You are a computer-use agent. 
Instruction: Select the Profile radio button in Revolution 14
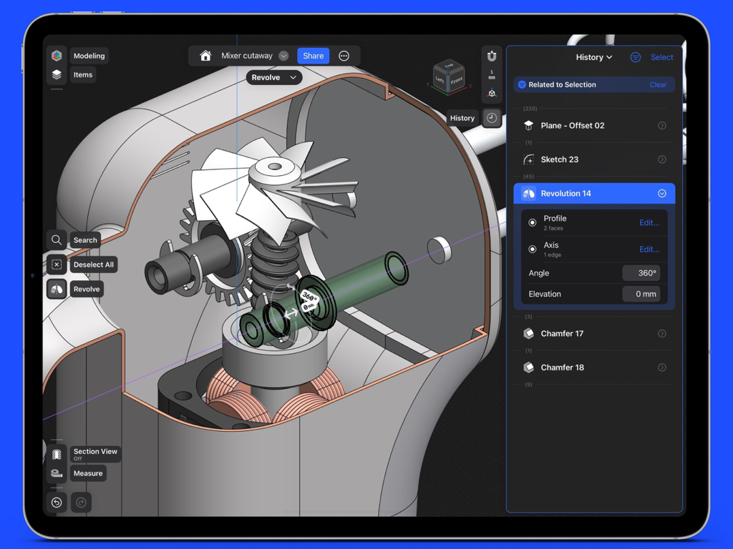pyautogui.click(x=533, y=222)
